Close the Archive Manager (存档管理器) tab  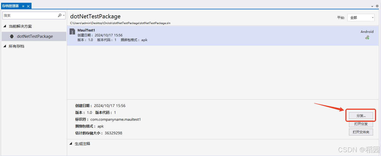(28, 6)
